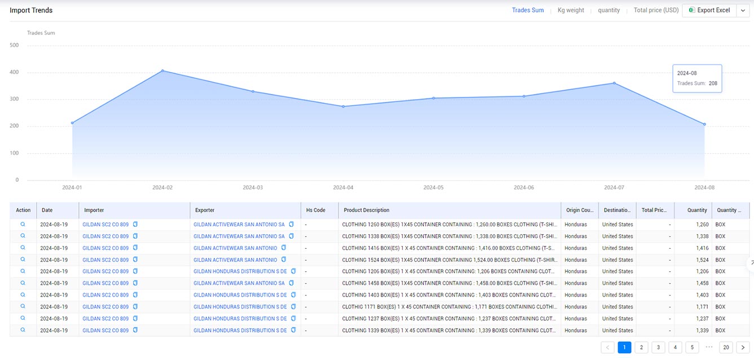
Task: Click magnifier icon in the 1,171 boxes row
Action: [x=23, y=306]
